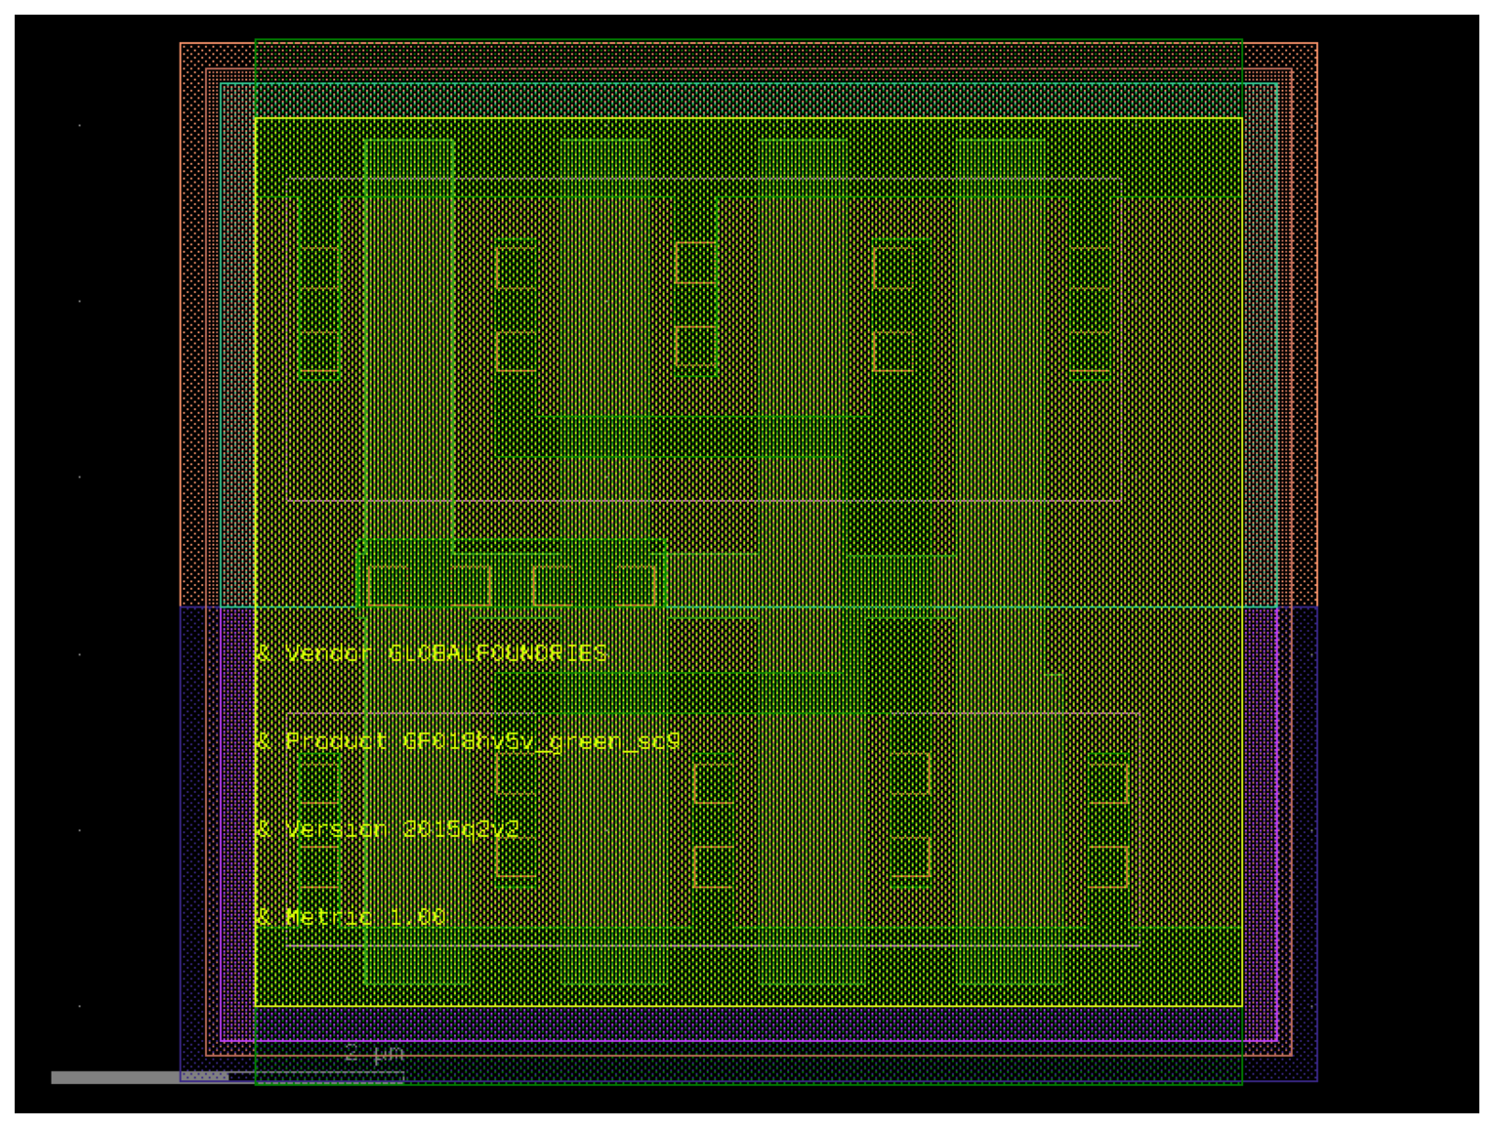Select the '& Product GF018hv5v_green_sc9' text label

point(468,741)
